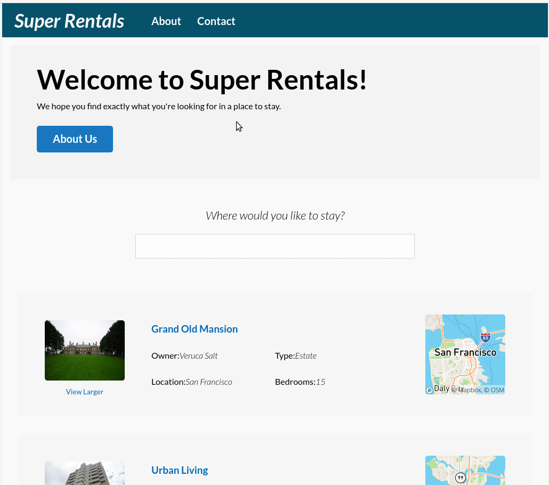Open the Urban Living listing link
The height and width of the screenshot is (485, 549).
point(180,470)
